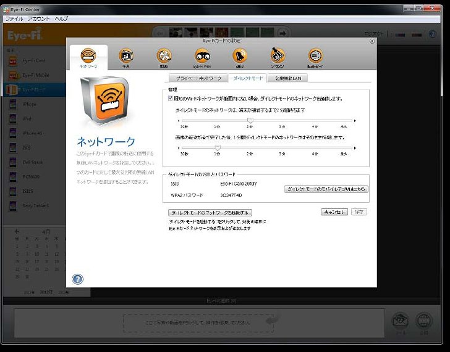Click the blue help question mark icon
Screen dimensions: 450x352
point(77,279)
